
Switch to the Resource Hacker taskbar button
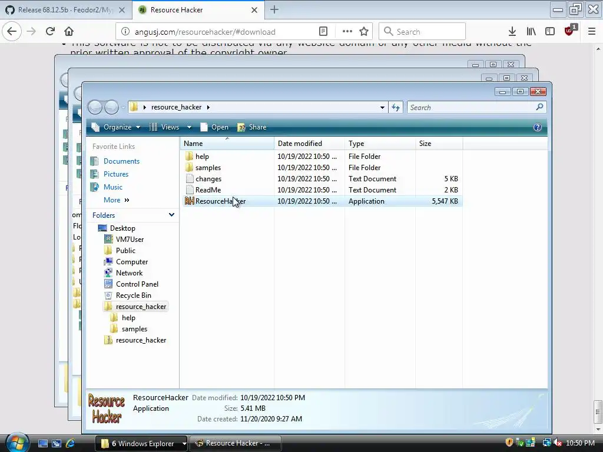pyautogui.click(x=236, y=443)
